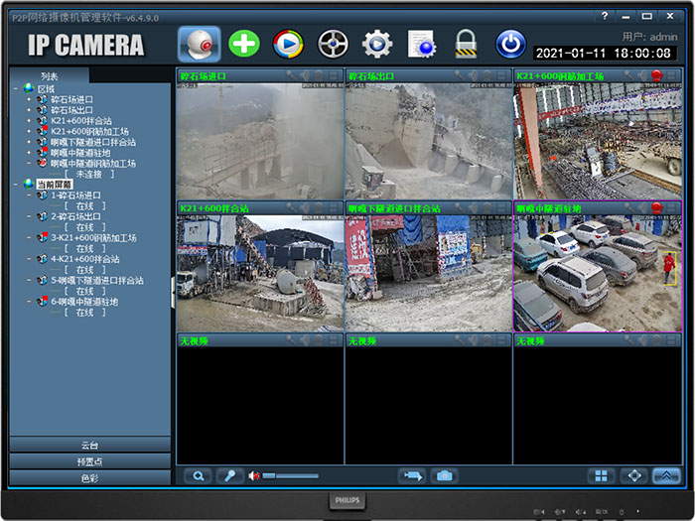Click the green add camera plus icon
Image resolution: width=695 pixels, height=521 pixels.
243,44
